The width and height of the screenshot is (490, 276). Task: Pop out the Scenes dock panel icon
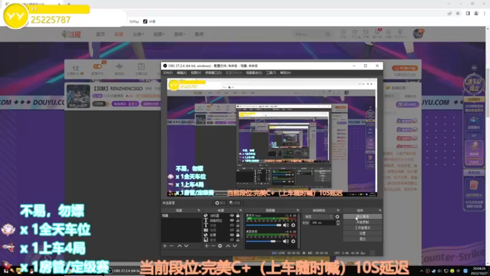pos(198,210)
